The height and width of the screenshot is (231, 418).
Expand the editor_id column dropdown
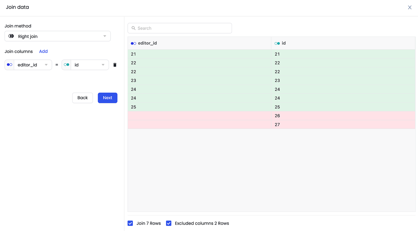coord(46,65)
